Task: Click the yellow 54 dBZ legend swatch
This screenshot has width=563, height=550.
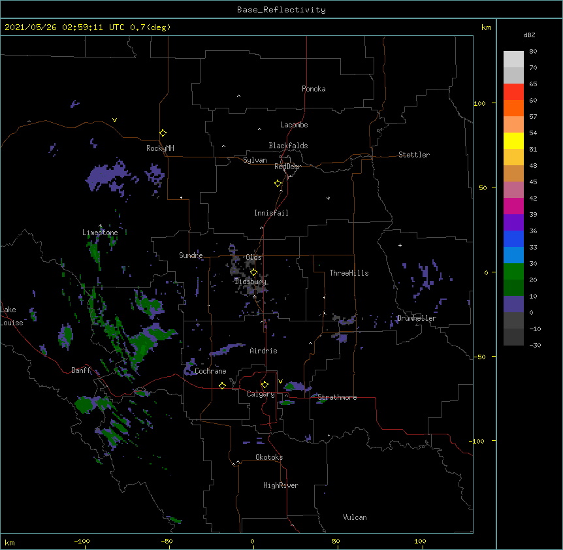Action: (x=513, y=140)
